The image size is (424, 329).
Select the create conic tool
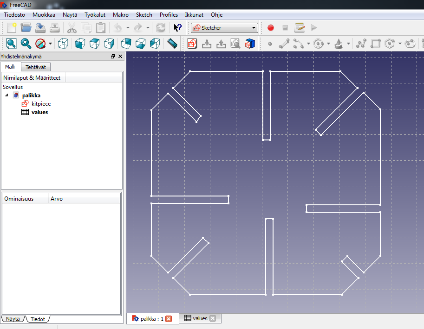coord(339,44)
